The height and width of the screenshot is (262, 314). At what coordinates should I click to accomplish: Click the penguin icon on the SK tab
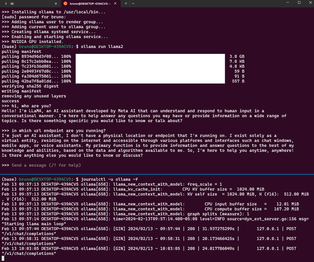point(6,3)
